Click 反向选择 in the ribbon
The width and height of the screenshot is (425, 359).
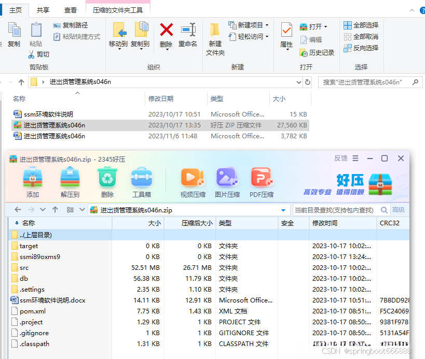[361, 48]
